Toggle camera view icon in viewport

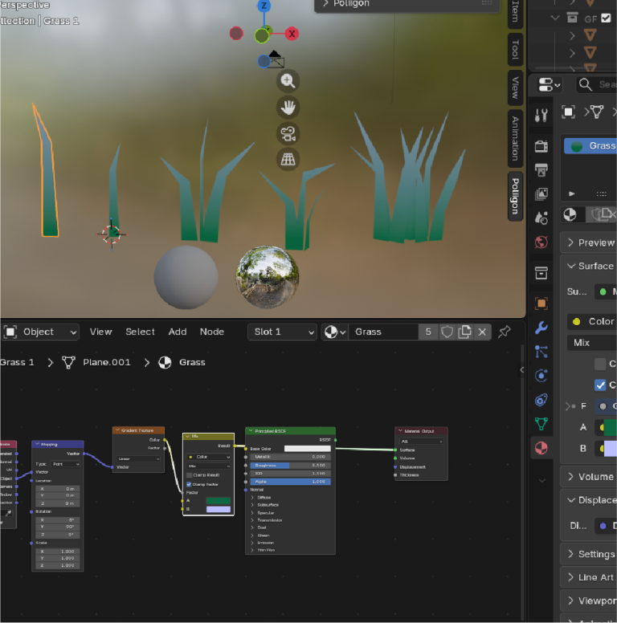click(x=288, y=133)
